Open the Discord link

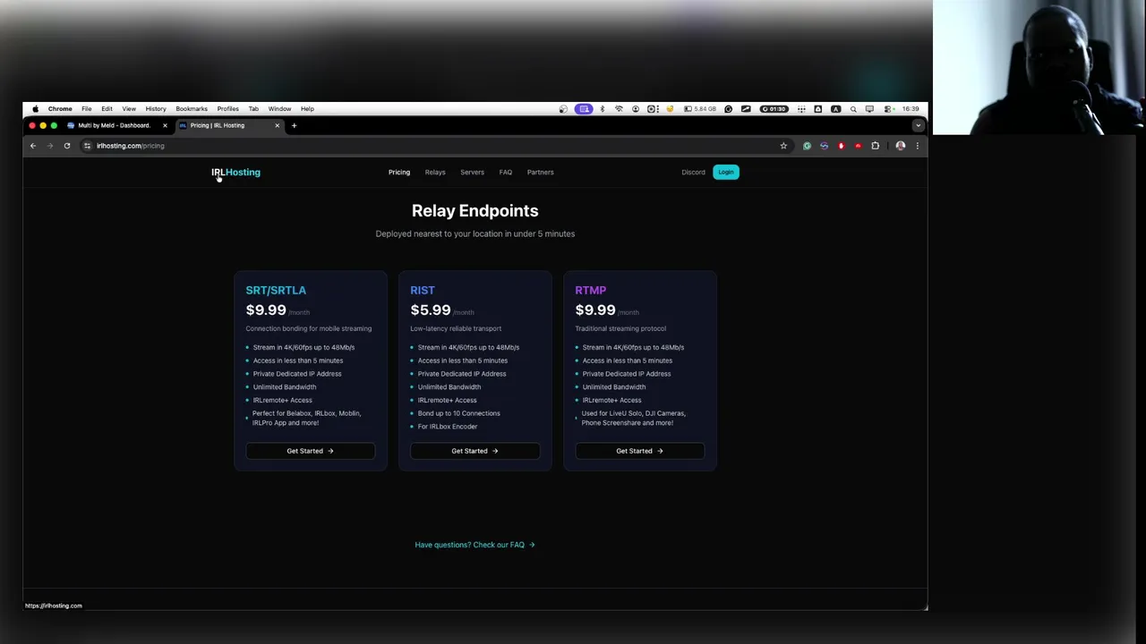(693, 172)
